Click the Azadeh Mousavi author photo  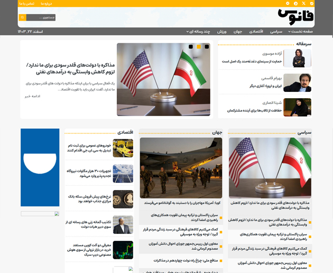coord(297,58)
